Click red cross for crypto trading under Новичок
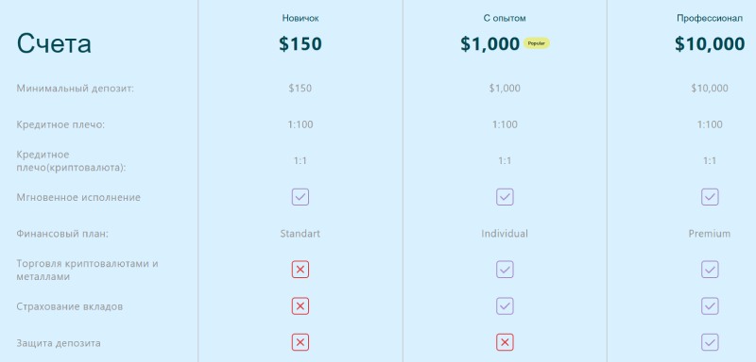 (x=300, y=270)
